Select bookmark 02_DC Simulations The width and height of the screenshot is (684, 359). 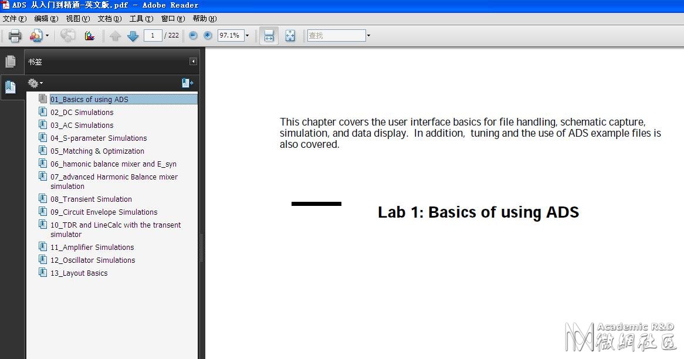82,112
